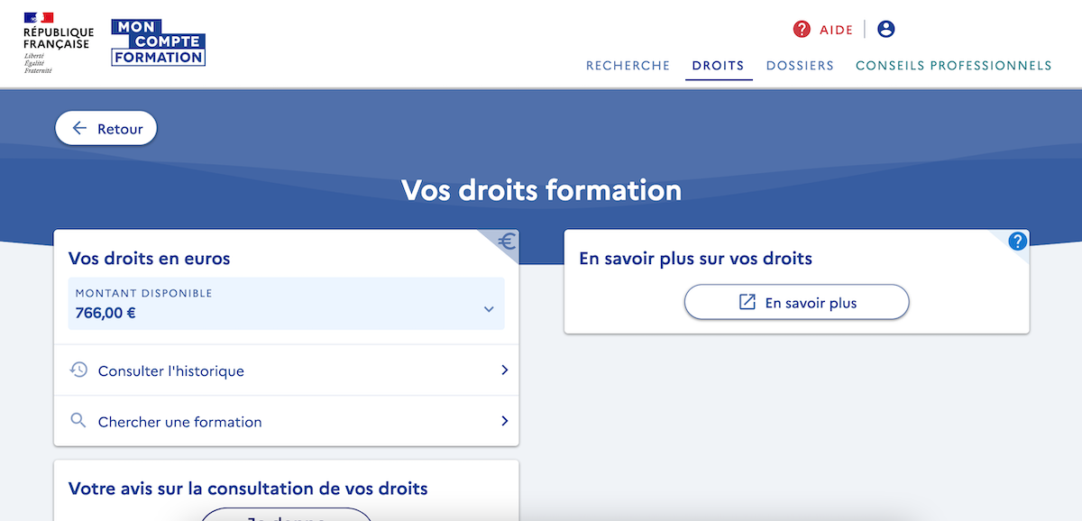
Task: Open Chercher une formation chevron arrow
Action: click(x=505, y=421)
